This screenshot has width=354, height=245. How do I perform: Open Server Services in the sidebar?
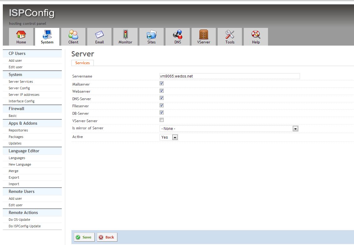21,82
